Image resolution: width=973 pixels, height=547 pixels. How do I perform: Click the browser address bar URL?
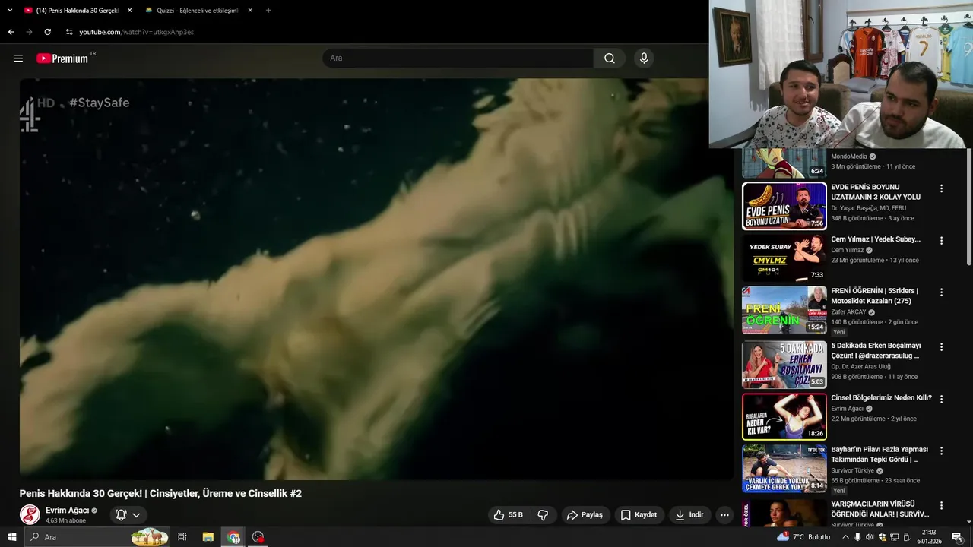click(x=137, y=32)
